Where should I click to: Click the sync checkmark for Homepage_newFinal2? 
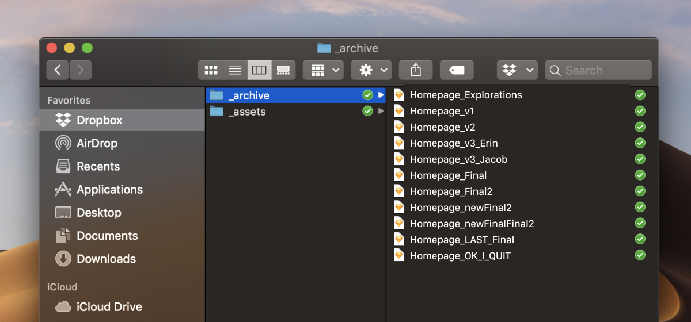coord(640,208)
